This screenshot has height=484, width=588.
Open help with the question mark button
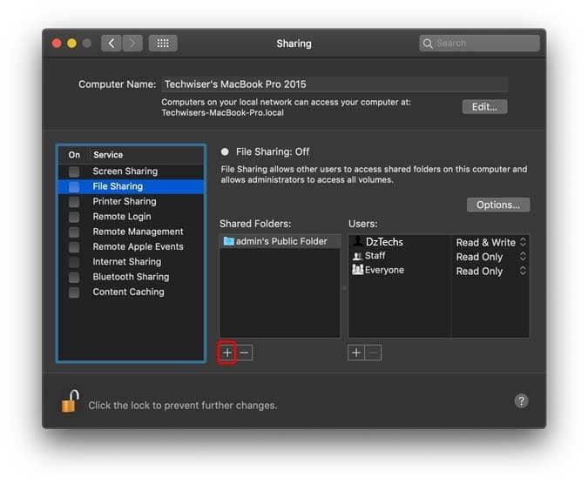[x=521, y=400]
